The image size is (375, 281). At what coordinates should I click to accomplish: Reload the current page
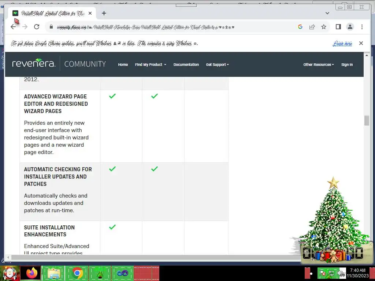(37, 27)
